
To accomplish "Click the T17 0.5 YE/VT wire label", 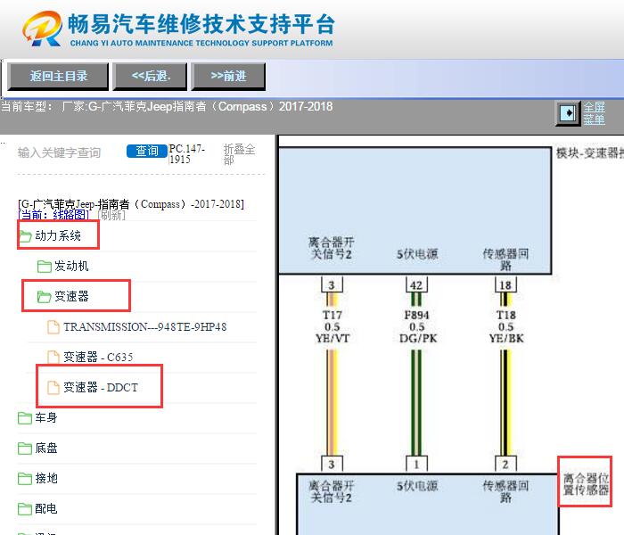I will pyautogui.click(x=333, y=327).
